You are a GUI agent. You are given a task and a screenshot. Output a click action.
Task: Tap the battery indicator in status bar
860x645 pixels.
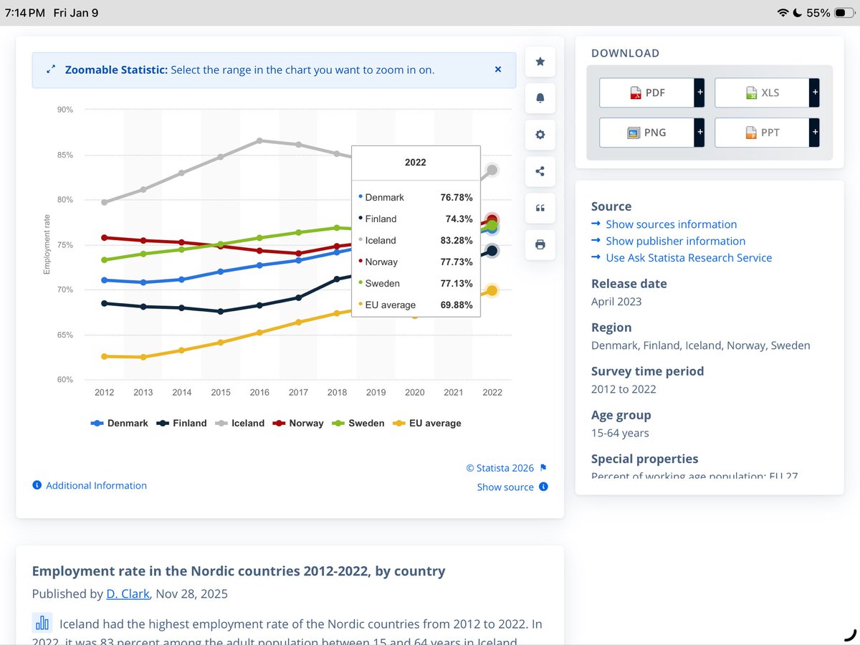coord(844,13)
